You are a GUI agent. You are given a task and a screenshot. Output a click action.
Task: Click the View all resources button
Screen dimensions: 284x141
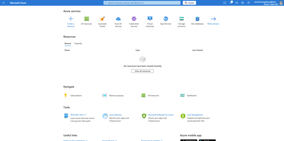pos(142,71)
